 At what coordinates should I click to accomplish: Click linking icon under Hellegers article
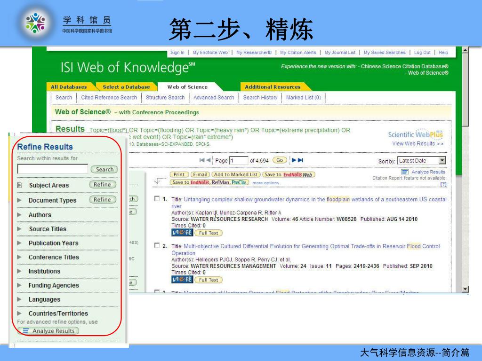click(182, 279)
